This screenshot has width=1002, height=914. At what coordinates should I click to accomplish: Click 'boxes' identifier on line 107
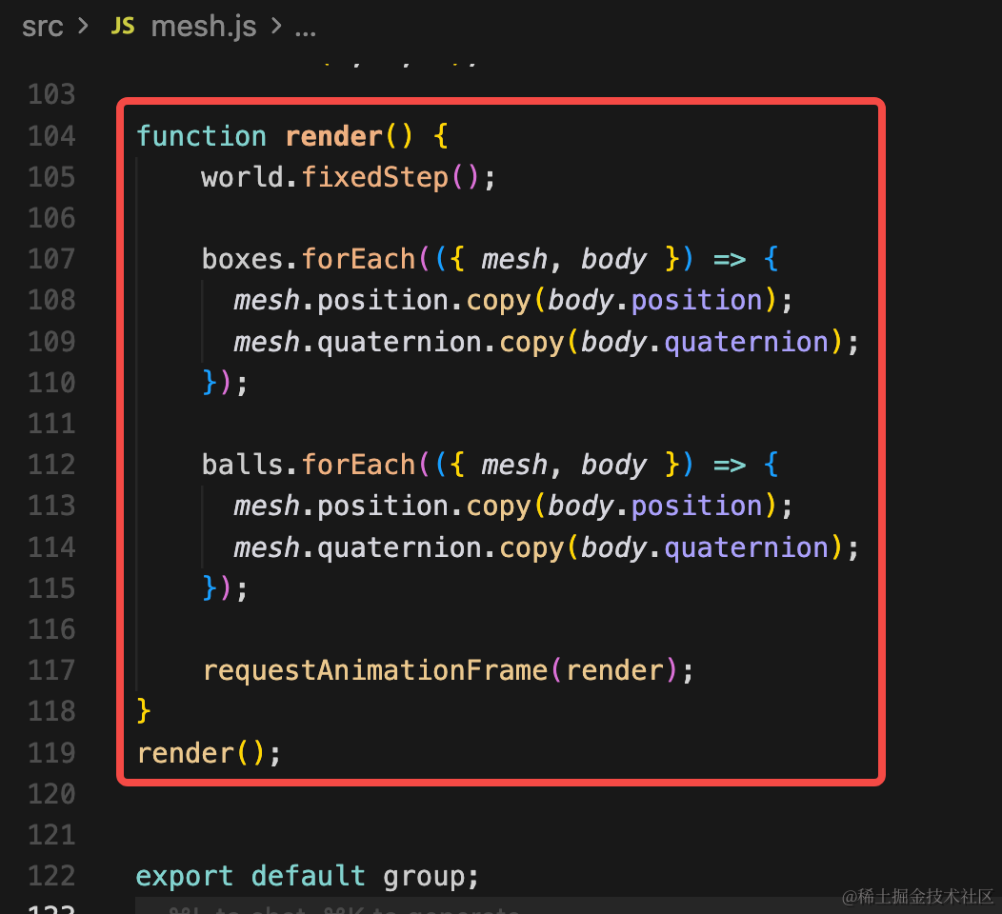point(243,259)
